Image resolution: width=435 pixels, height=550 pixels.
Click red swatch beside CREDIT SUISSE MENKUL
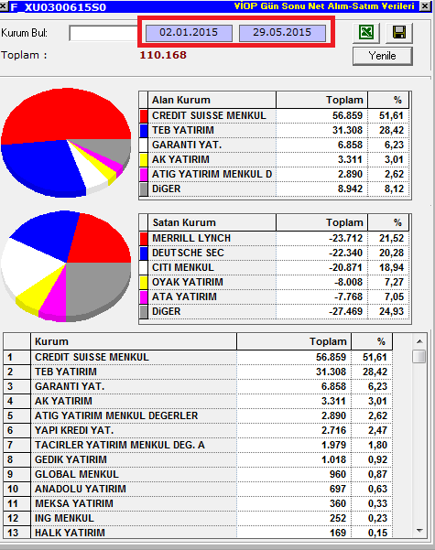(144, 115)
